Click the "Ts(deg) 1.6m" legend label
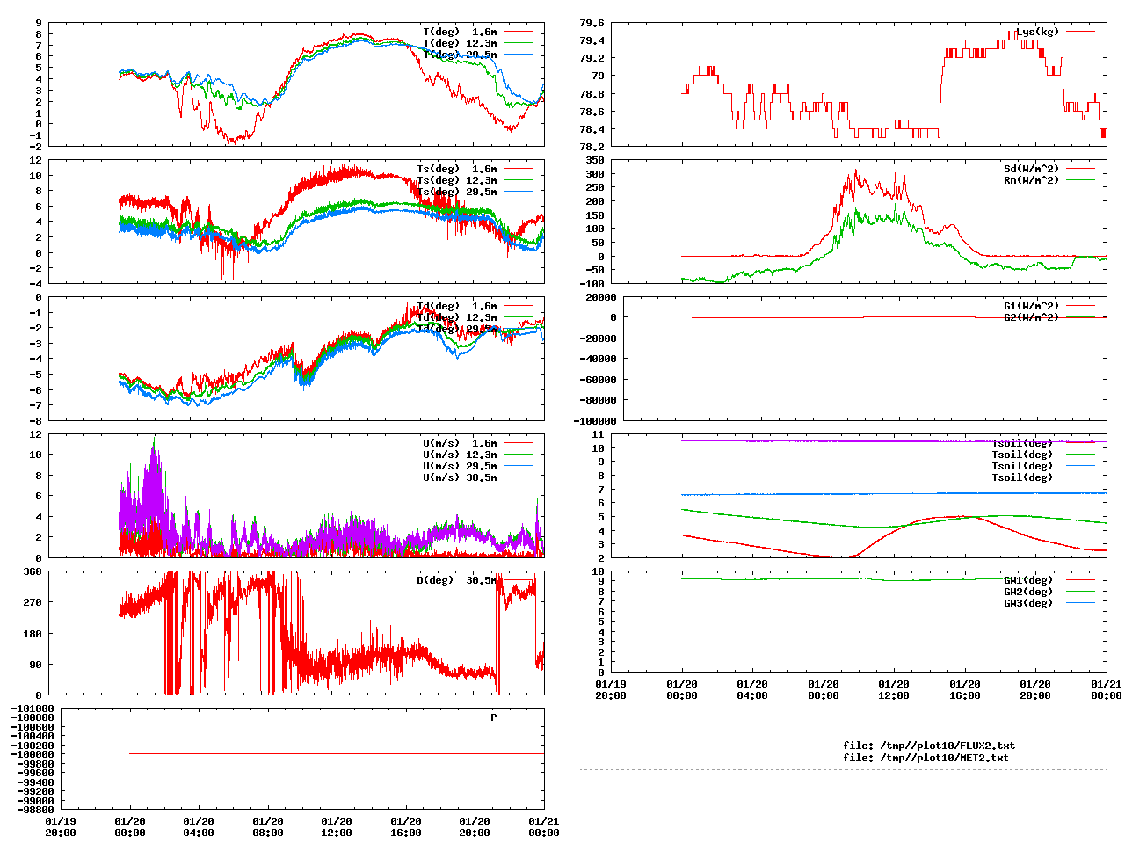Screen dimensions: 1125x844 [x=457, y=169]
